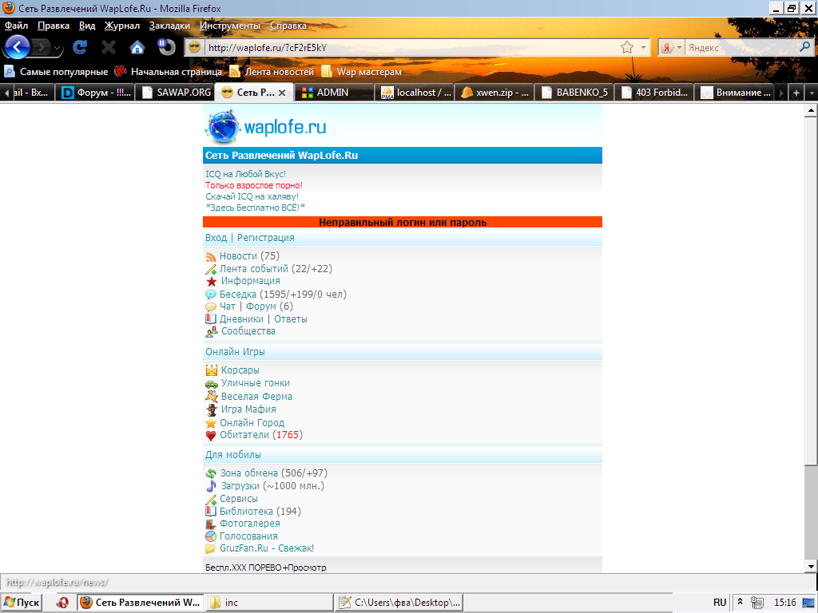The height and width of the screenshot is (613, 818).
Task: Click the waplofe.ru globe logo
Action: pyautogui.click(x=223, y=126)
